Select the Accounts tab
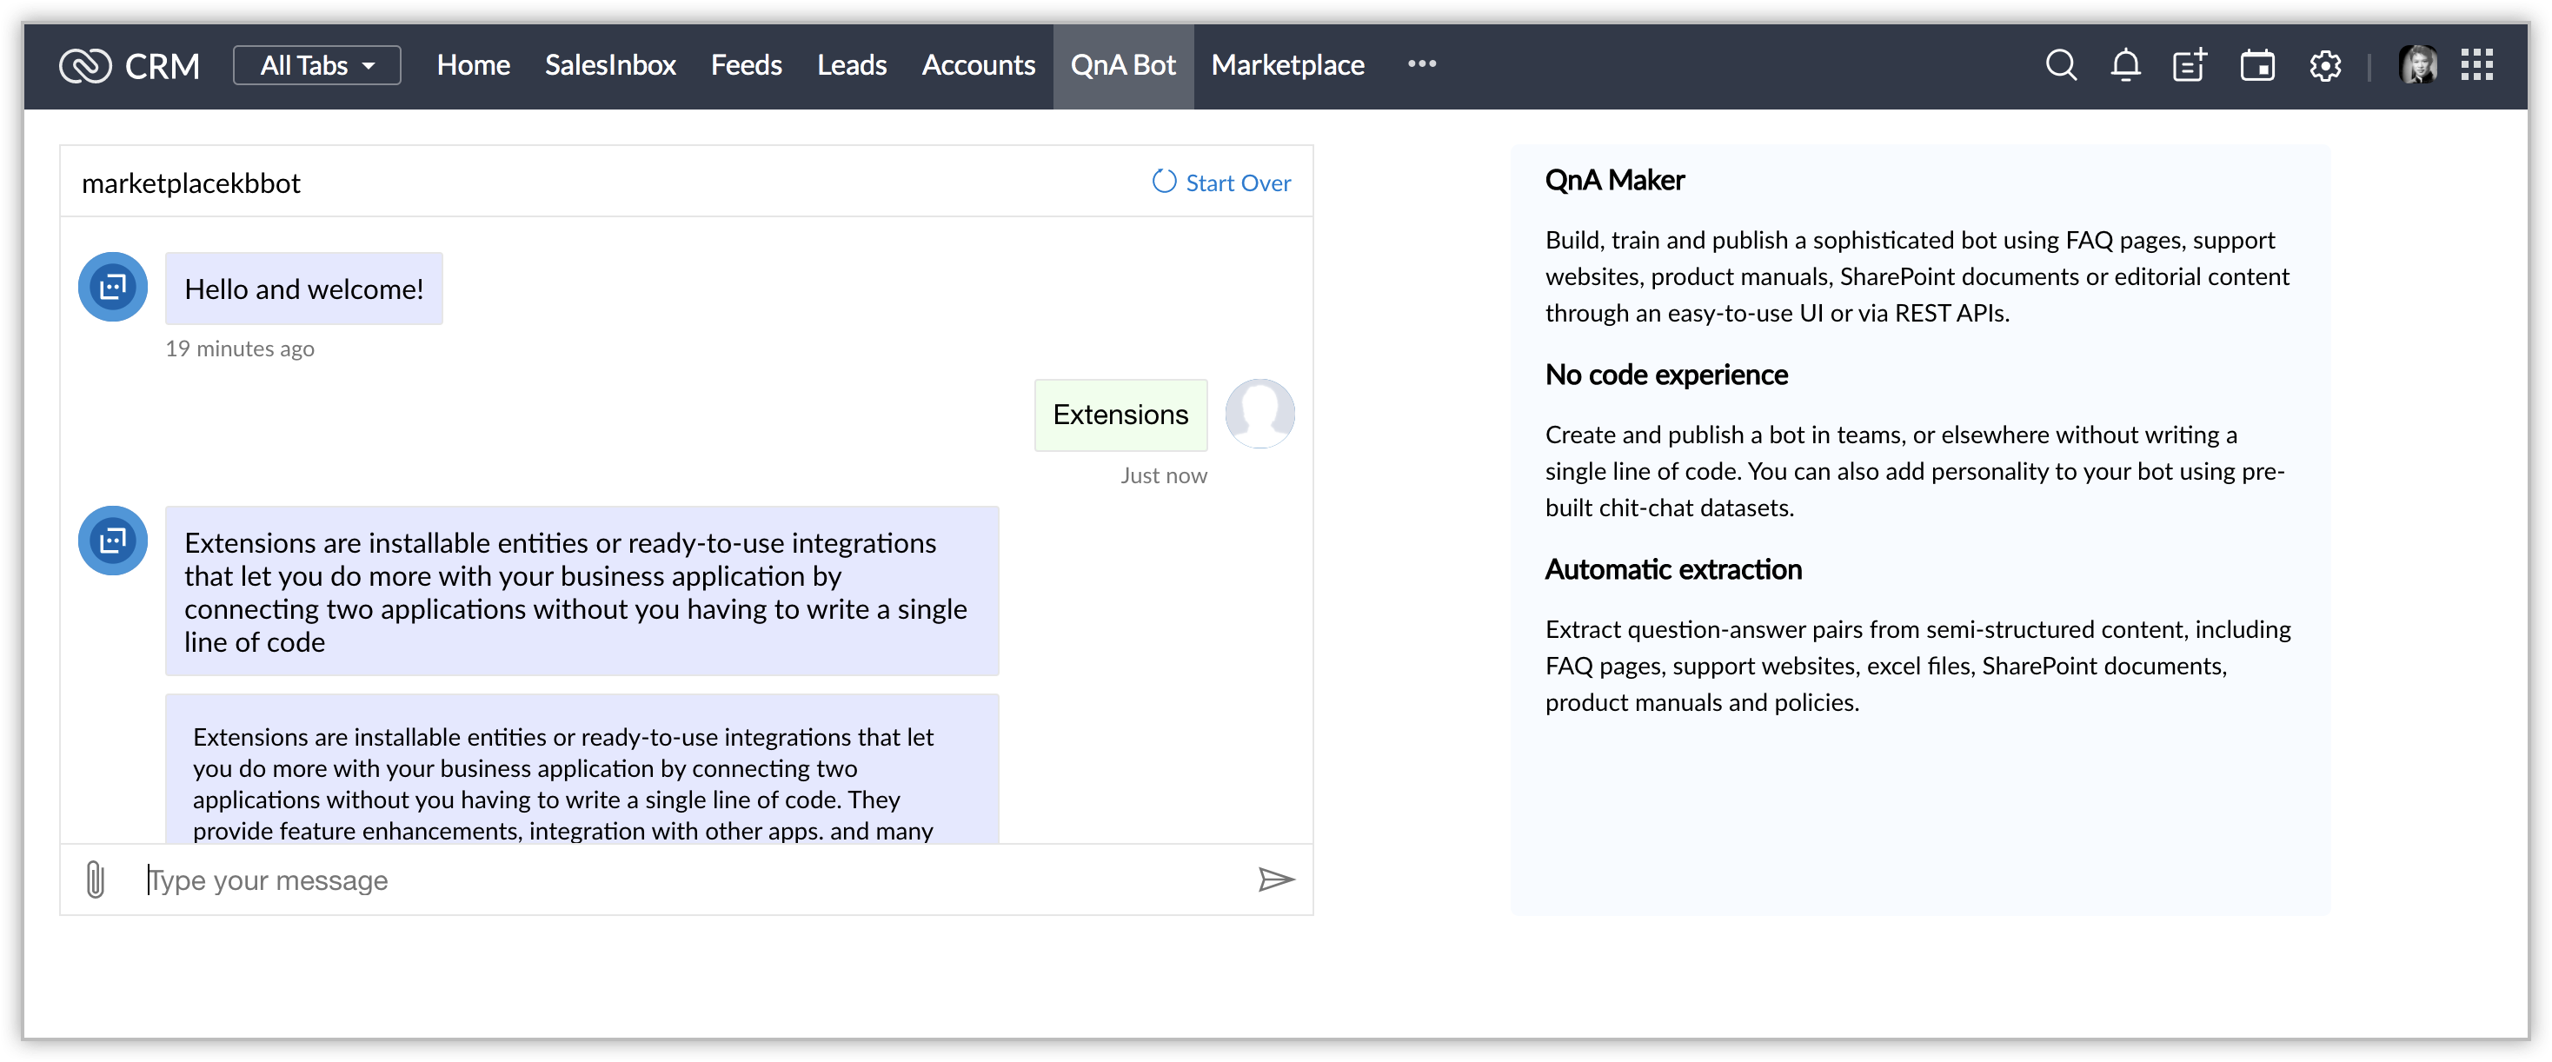 click(978, 65)
